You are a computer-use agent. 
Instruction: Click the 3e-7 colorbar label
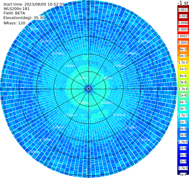coord(183,109)
